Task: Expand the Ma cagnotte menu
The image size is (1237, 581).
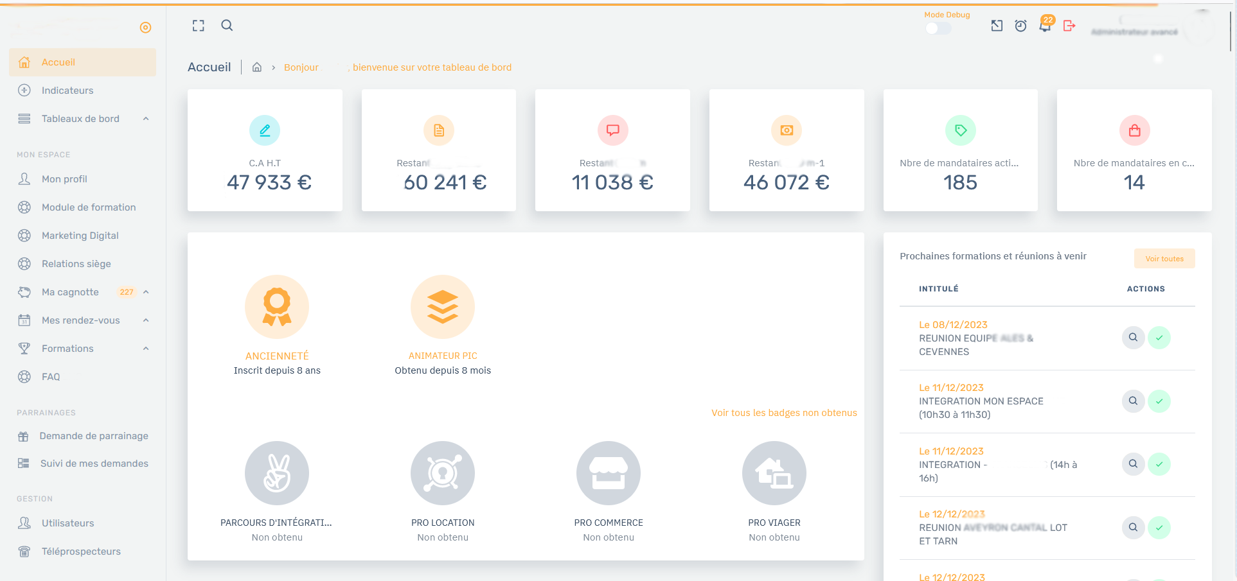Action: tap(146, 292)
